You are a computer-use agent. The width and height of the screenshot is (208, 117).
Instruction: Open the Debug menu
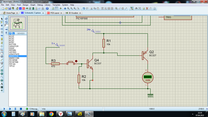click(x=40, y=5)
